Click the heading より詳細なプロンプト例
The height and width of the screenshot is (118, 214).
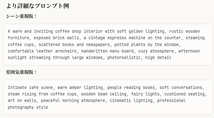click(x=38, y=6)
